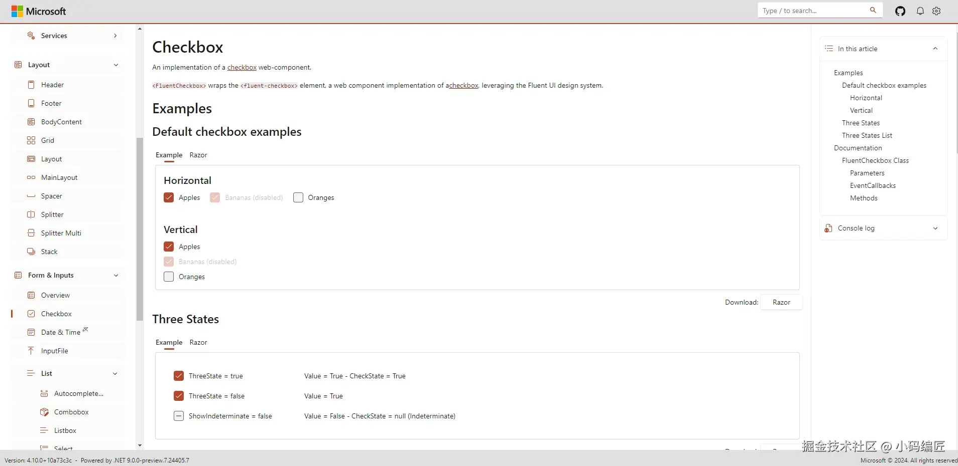Select Example tab under Default examples
The image size is (958, 466).
169,155
